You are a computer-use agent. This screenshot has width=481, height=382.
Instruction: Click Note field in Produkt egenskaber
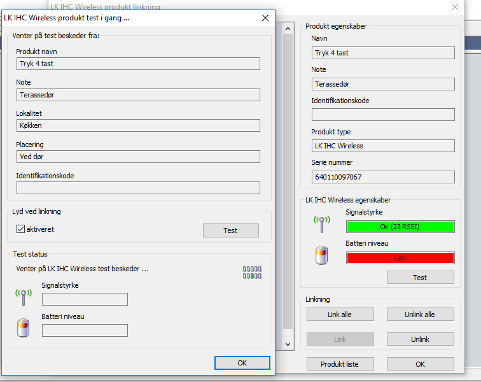tap(383, 84)
